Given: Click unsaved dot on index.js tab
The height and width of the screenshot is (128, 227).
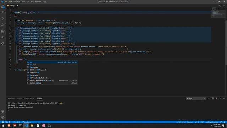Looking at the screenshot, I should coord(18,6).
